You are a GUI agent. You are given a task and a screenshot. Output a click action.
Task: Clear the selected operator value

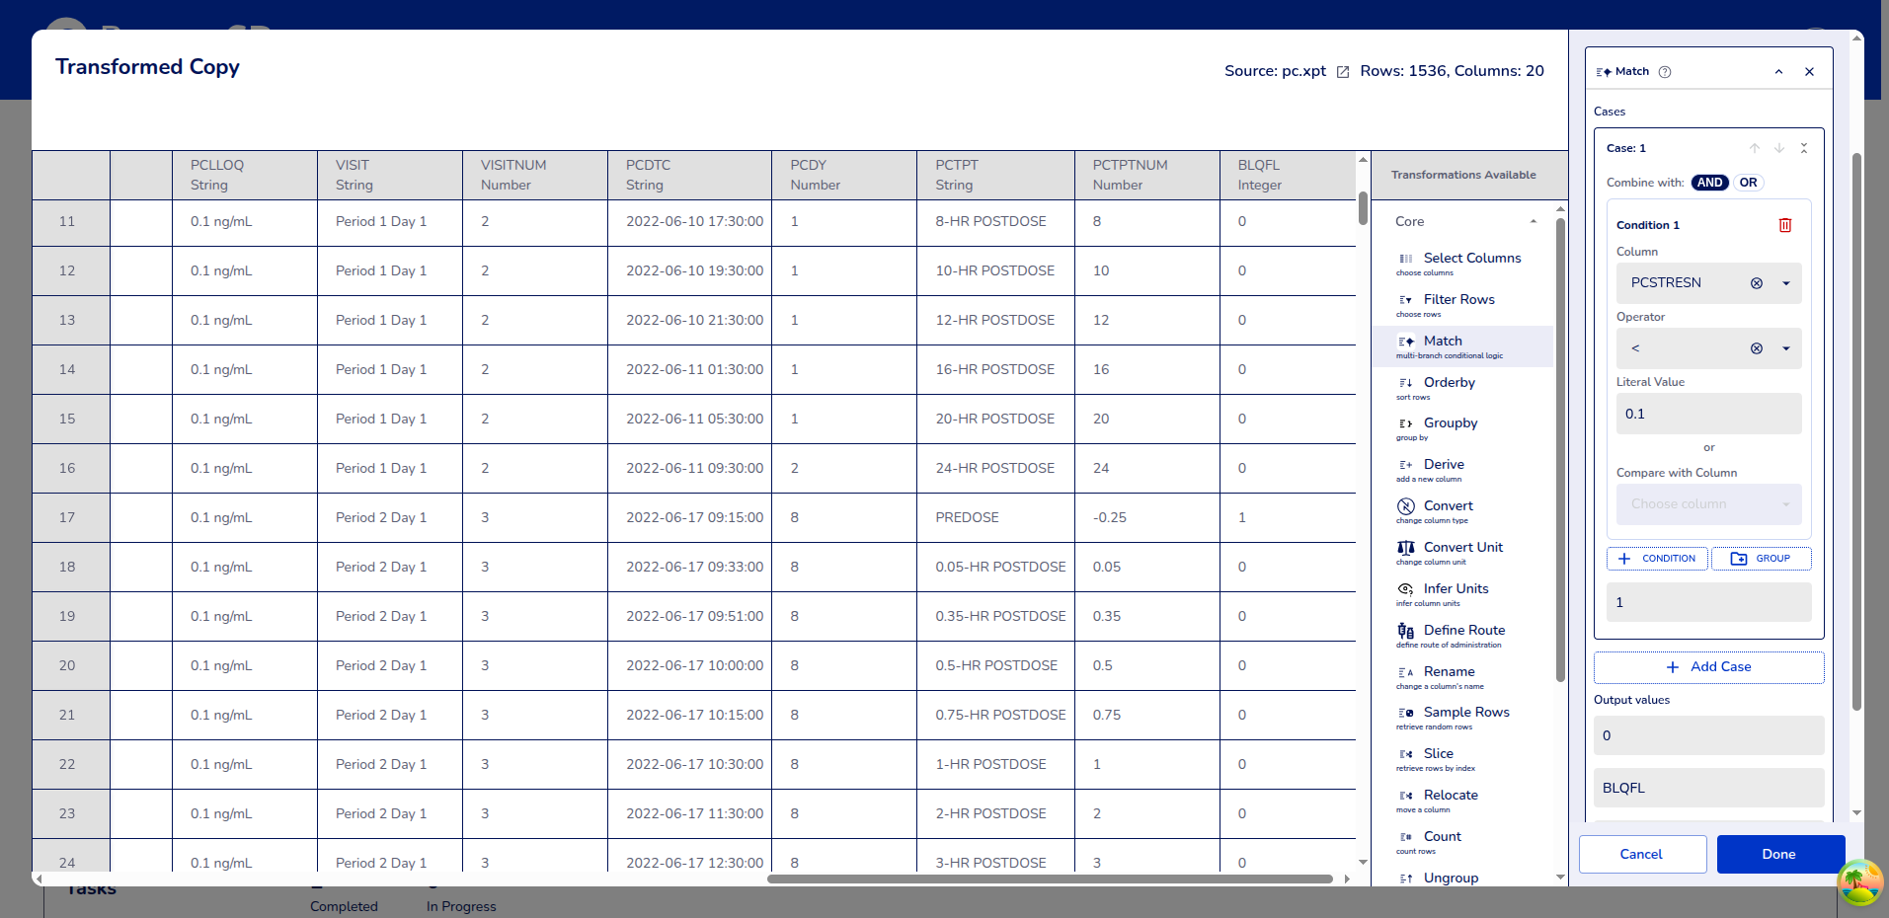pyautogui.click(x=1756, y=348)
